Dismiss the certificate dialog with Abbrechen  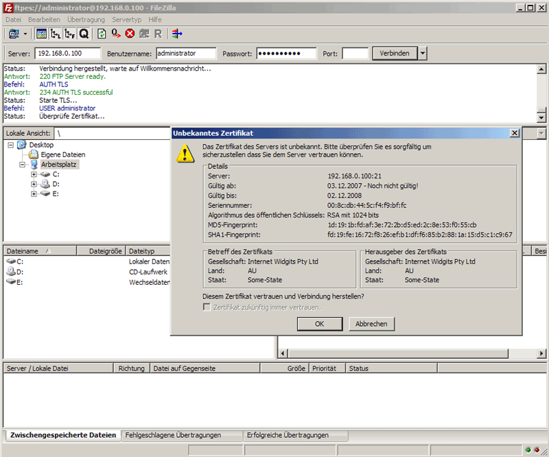(371, 324)
